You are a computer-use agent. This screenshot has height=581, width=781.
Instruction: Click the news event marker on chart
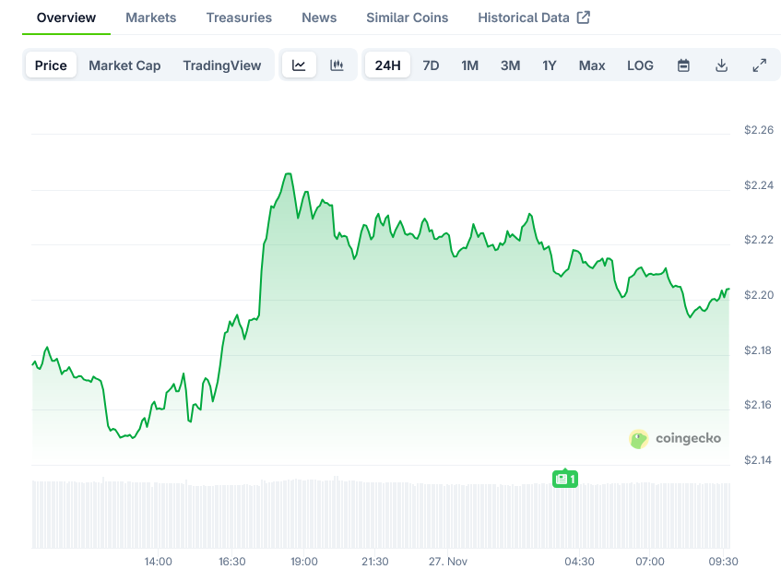pos(565,479)
